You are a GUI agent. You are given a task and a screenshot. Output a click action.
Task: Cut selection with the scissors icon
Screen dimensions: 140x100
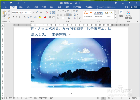click(x=9, y=11)
